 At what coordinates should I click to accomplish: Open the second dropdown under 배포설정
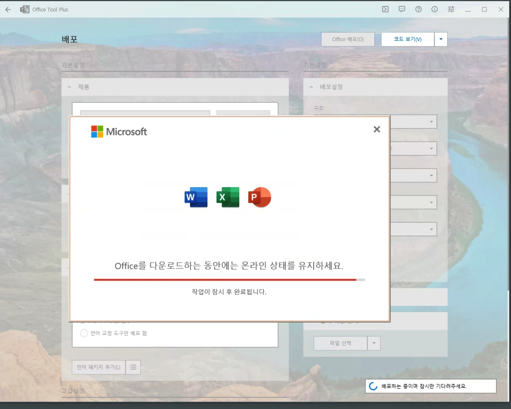tap(413, 149)
